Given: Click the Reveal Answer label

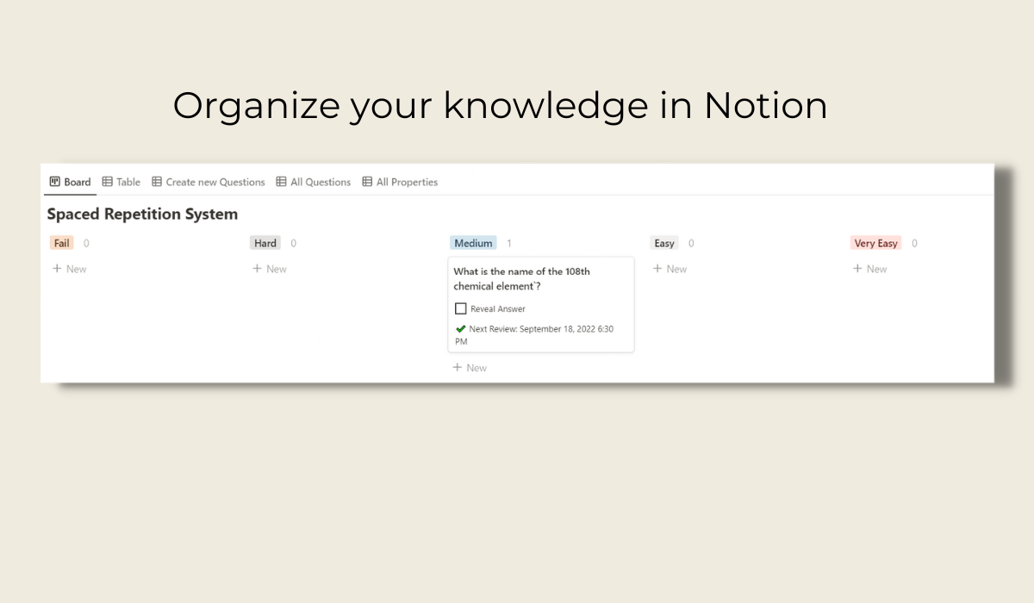Looking at the screenshot, I should (498, 308).
